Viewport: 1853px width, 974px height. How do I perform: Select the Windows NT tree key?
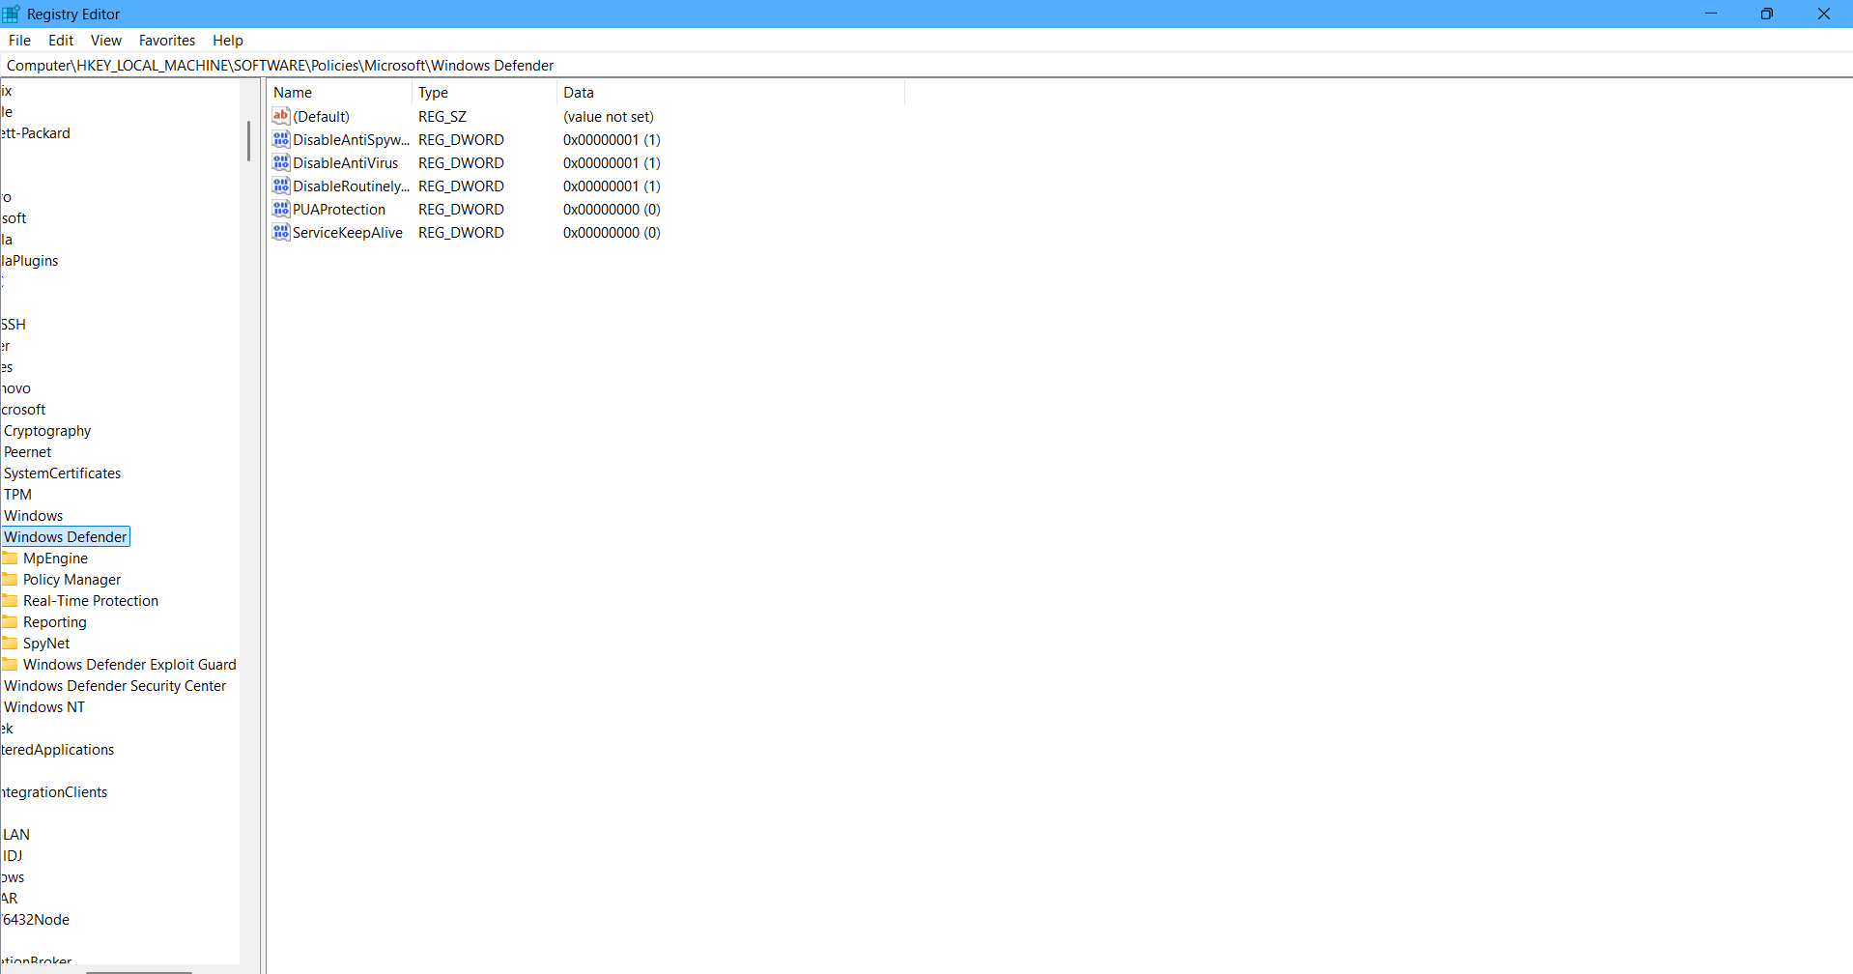(44, 707)
